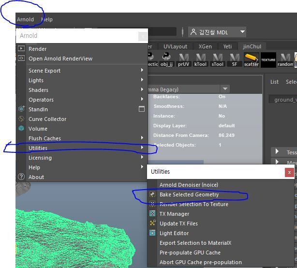This screenshot has width=297, height=268.
Task: Click the Render icon in Arnold menu
Action: pos(21,48)
